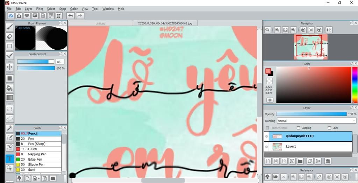Click the Redo arrow in top toolbar

(x=80, y=15)
